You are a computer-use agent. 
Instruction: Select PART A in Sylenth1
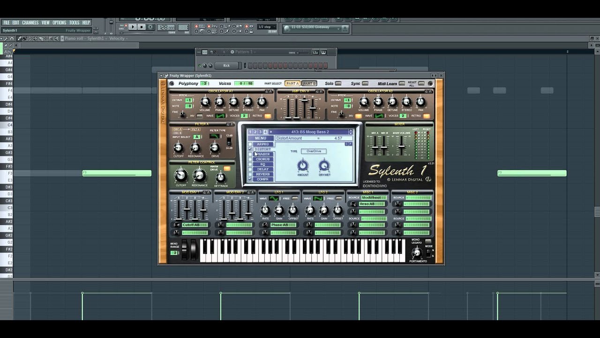pyautogui.click(x=292, y=84)
